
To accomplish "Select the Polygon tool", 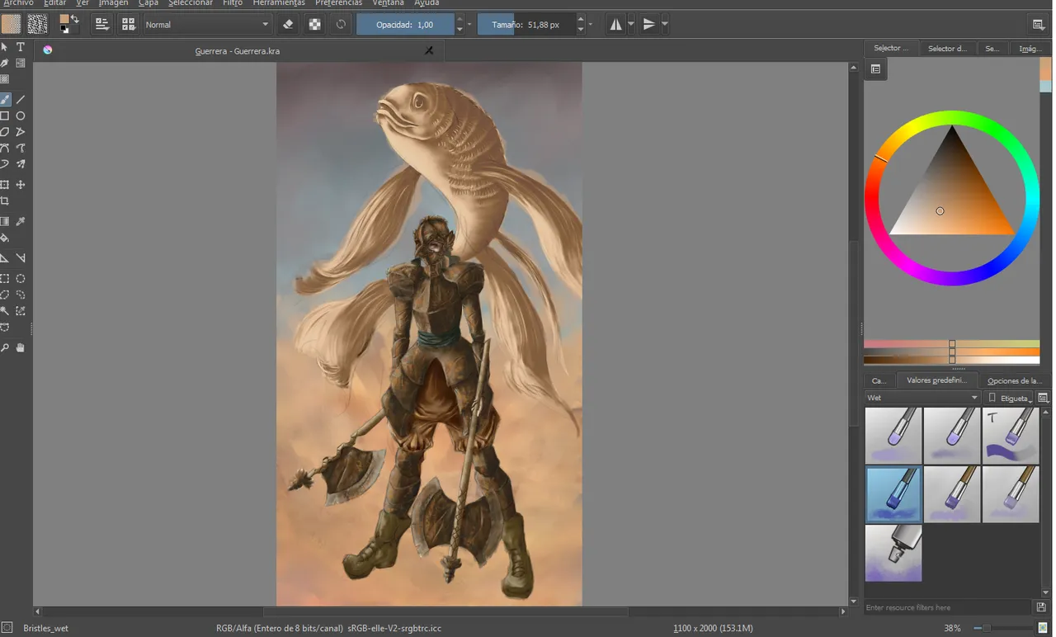I will coord(5,132).
